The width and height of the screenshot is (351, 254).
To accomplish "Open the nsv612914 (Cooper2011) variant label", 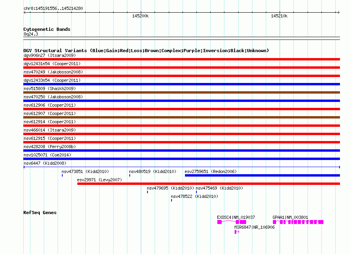I will pyautogui.click(x=50, y=122).
